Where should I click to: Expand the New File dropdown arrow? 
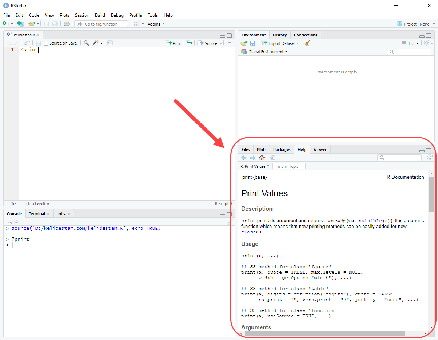12,24
